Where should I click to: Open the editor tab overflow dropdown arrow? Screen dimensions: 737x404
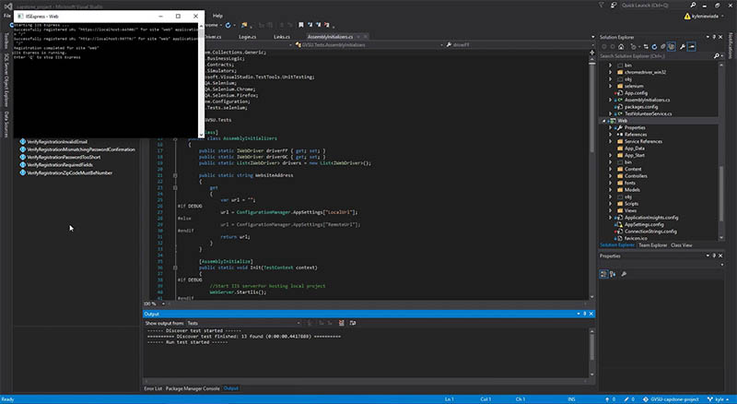pyautogui.click(x=592, y=37)
